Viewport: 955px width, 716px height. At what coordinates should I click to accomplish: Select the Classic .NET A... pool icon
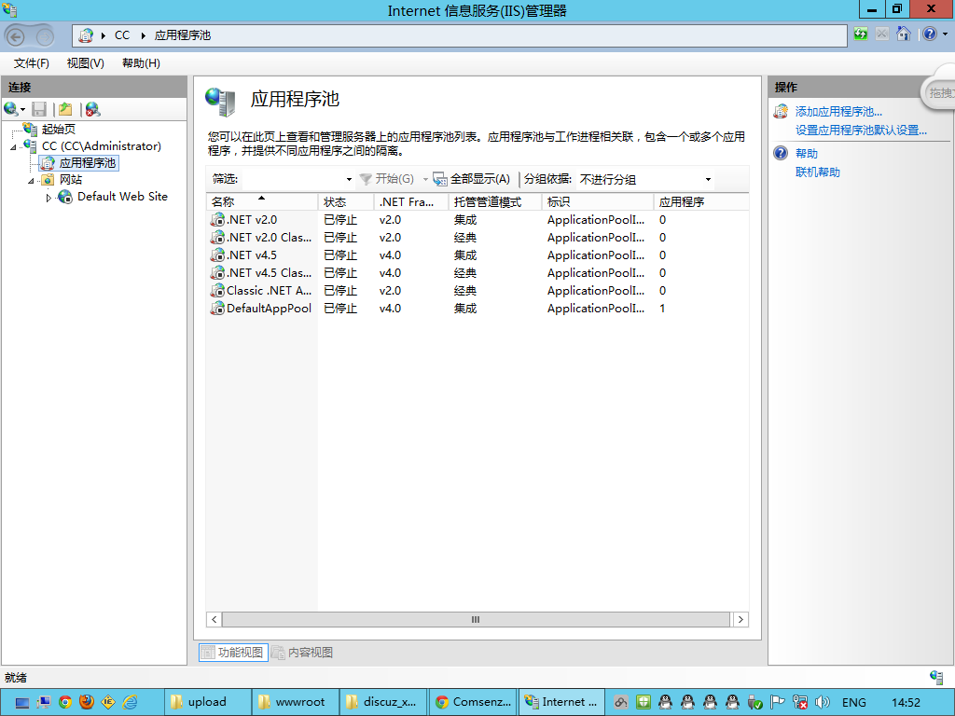click(x=217, y=291)
